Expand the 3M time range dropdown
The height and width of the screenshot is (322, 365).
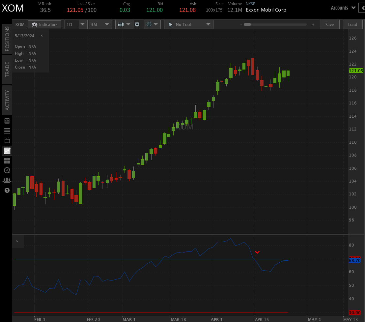[x=100, y=24]
